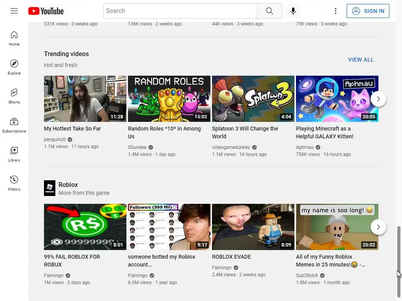The image size is (402, 301).
Task: Open Subscriptions in sidebar
Action: click(14, 125)
